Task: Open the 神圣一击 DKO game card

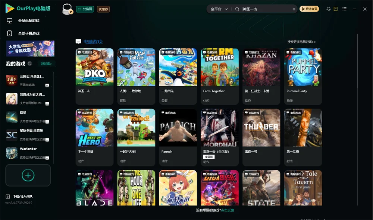Action: point(94,76)
